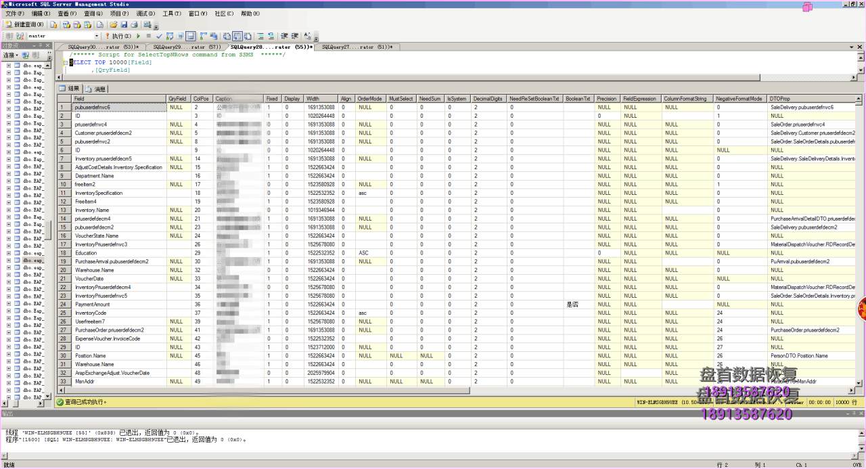The image size is (866, 469).
Task: Select cell PaymentAmount in Field column
Action: pyautogui.click(x=119, y=304)
